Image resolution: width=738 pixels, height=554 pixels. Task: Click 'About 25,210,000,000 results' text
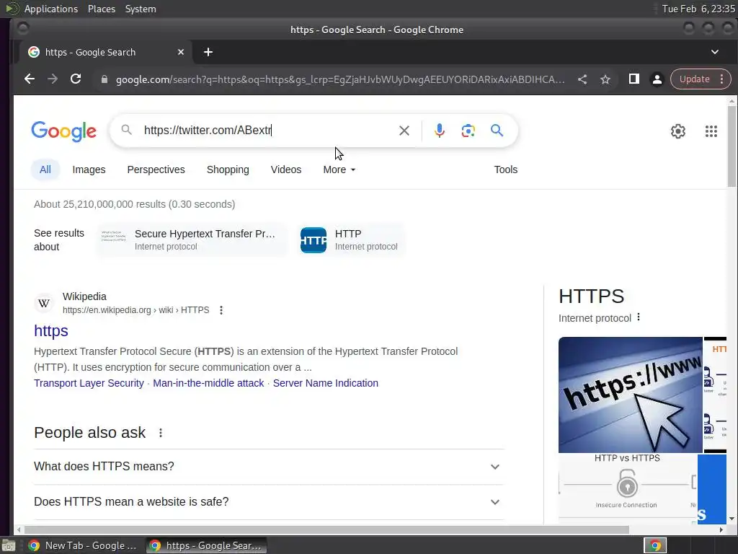click(134, 204)
